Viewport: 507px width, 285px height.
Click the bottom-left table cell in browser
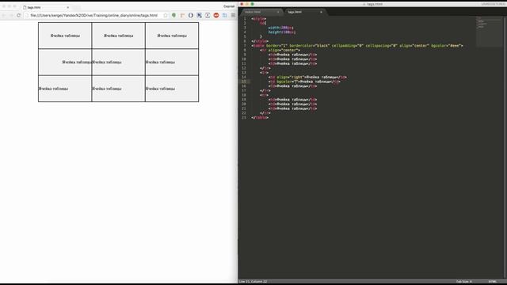point(65,89)
